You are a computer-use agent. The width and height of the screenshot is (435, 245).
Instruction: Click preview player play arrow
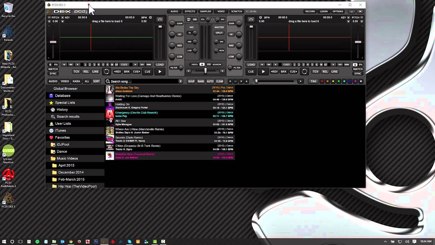click(x=300, y=81)
